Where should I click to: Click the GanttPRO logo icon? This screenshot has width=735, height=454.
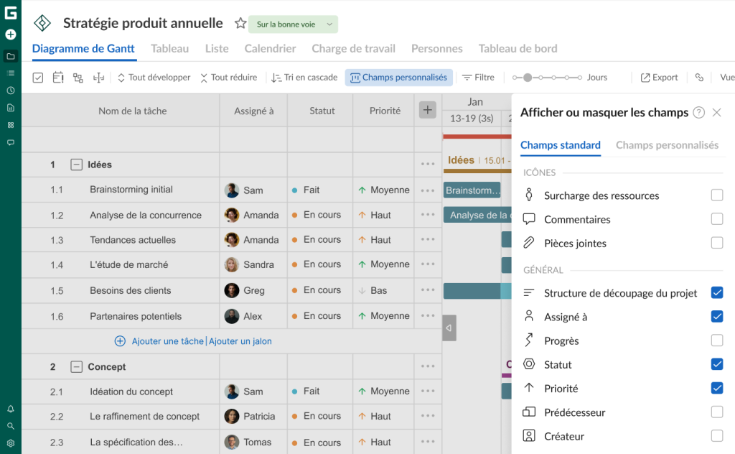point(10,13)
